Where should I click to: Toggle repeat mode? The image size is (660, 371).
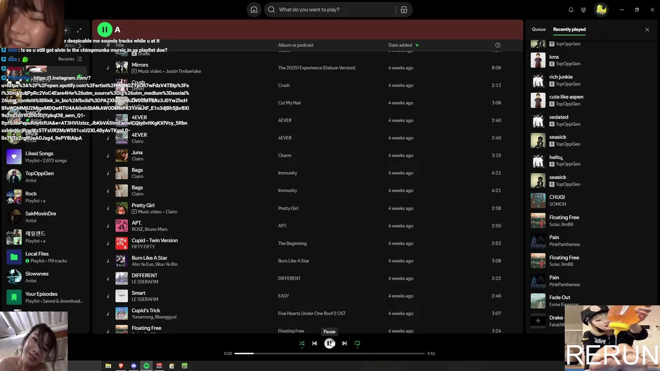pyautogui.click(x=357, y=343)
